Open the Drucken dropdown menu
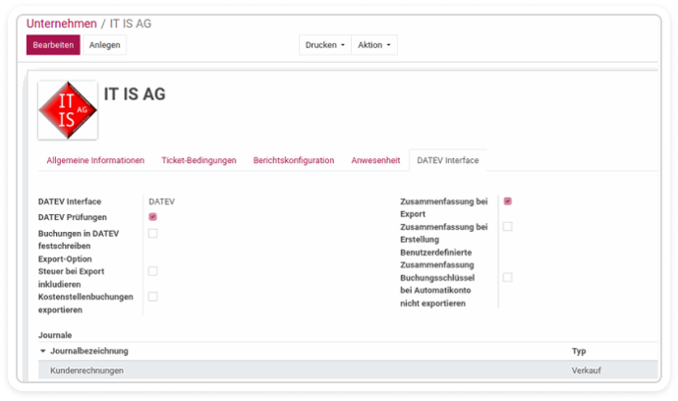 [325, 45]
